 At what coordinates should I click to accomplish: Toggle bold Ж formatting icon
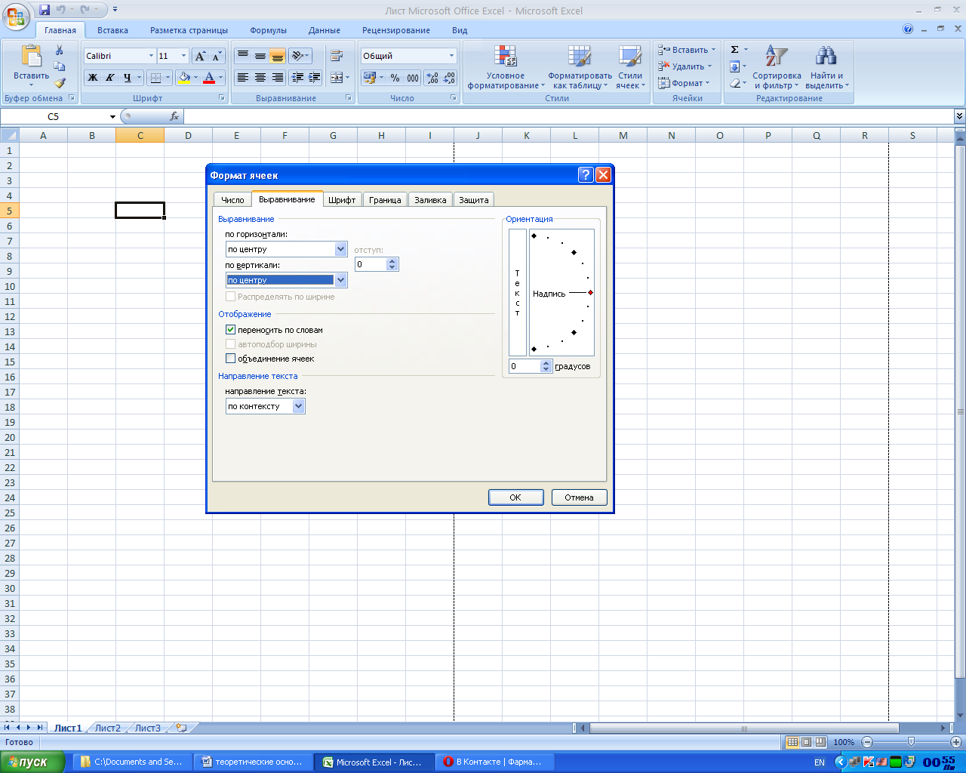93,78
